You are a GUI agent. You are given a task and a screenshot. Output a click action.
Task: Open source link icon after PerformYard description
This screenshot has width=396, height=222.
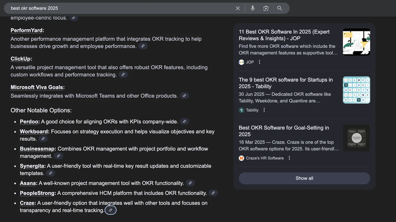(x=143, y=46)
